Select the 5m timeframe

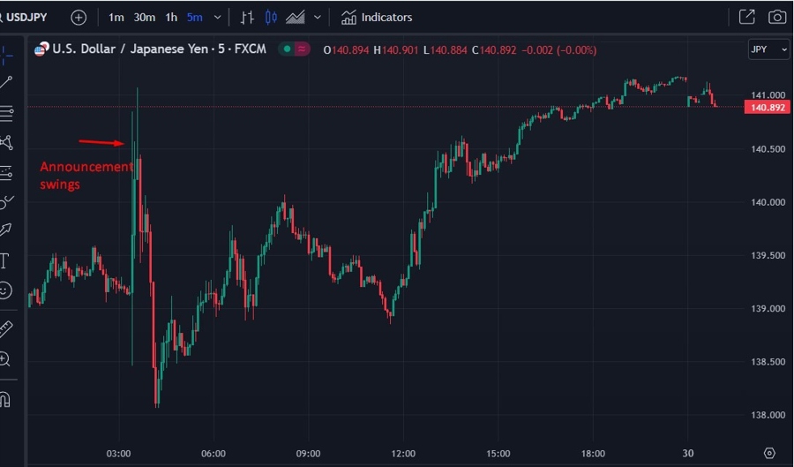pyautogui.click(x=194, y=18)
